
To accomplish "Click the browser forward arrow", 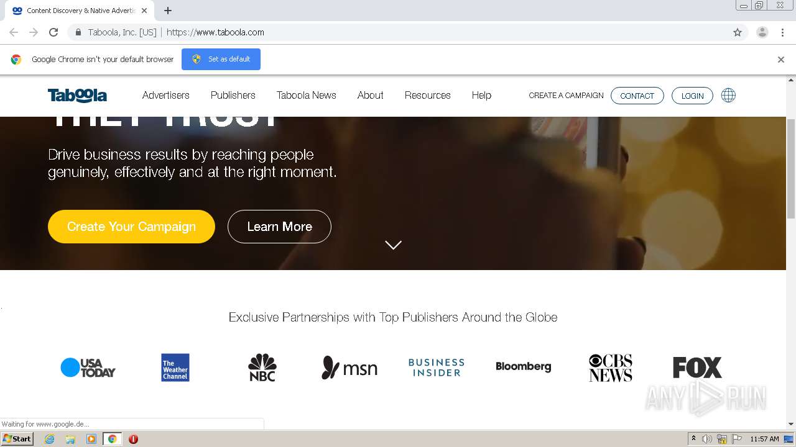I will [34, 32].
